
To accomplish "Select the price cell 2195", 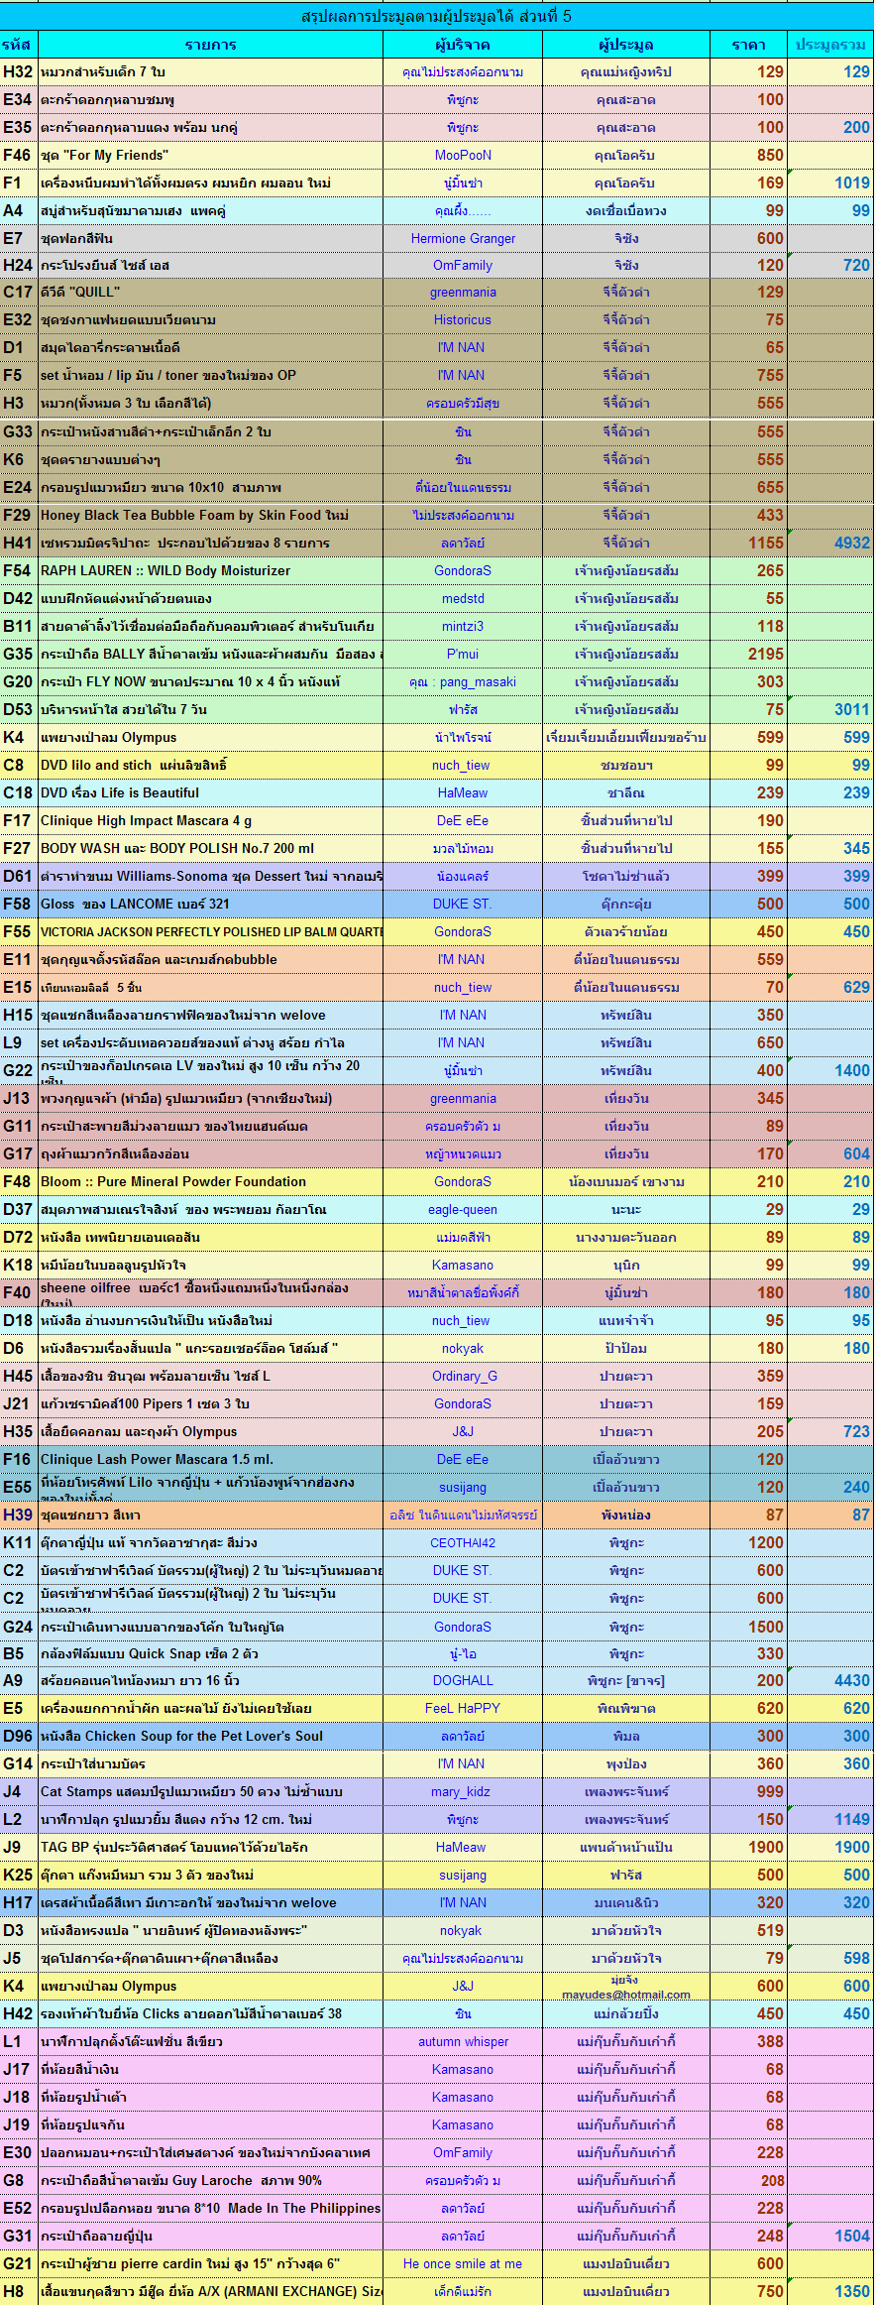I will (x=749, y=655).
